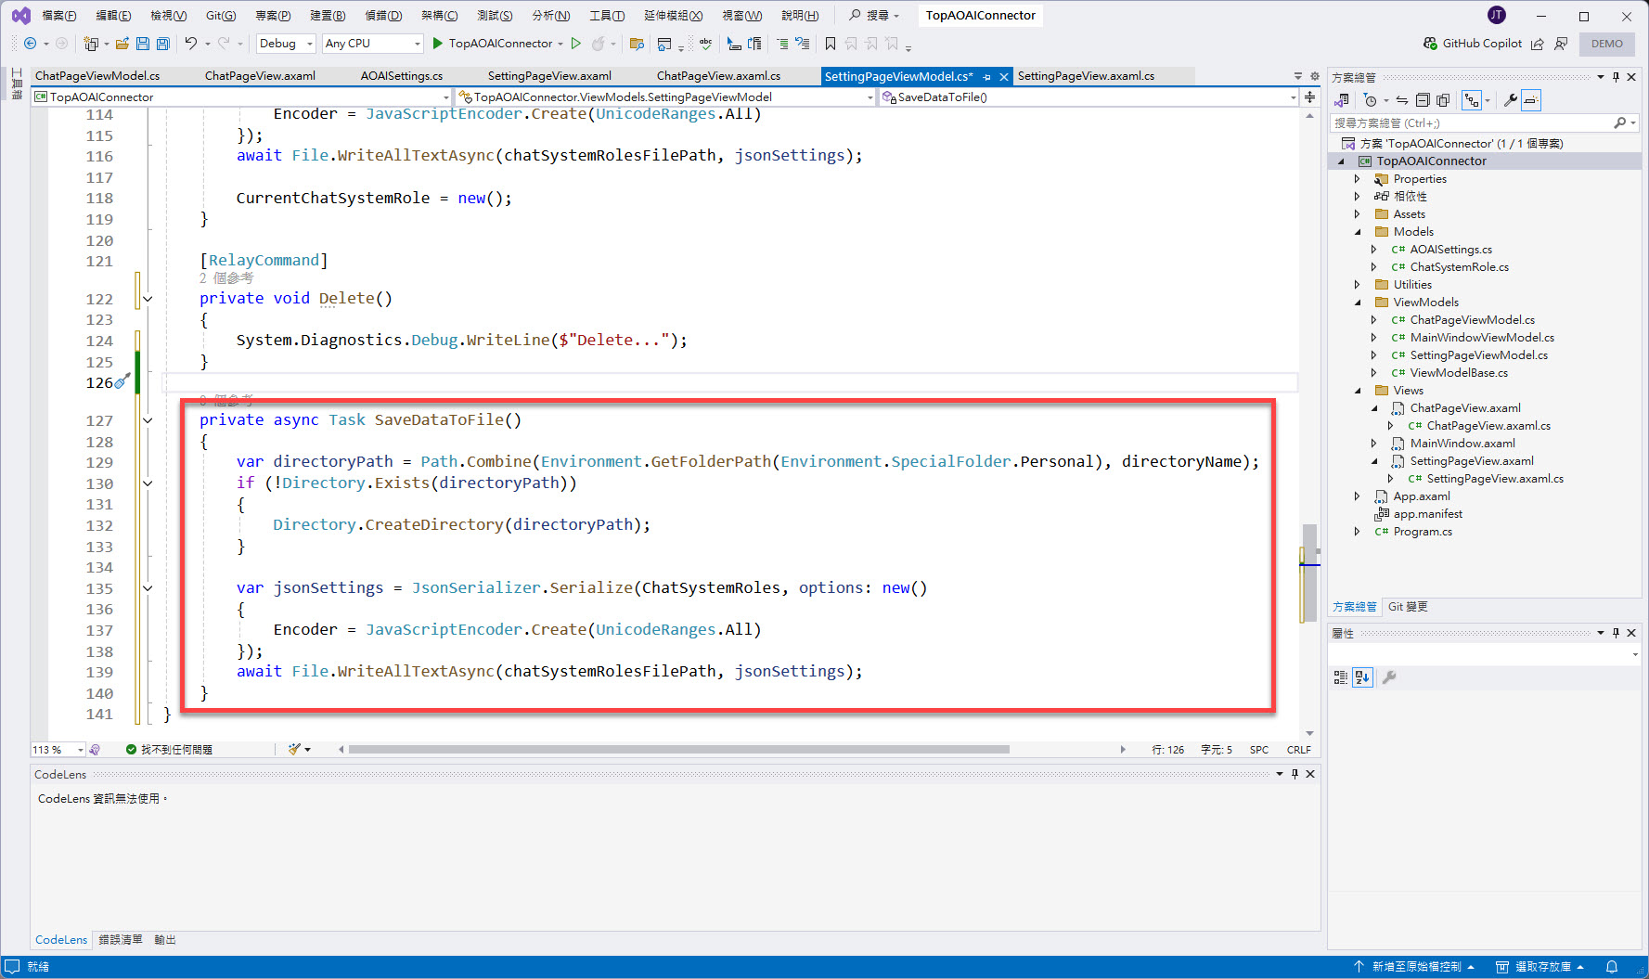Viewport: 1649px width, 979px height.
Task: Open the 工具(T) Tools menu
Action: coord(607,16)
